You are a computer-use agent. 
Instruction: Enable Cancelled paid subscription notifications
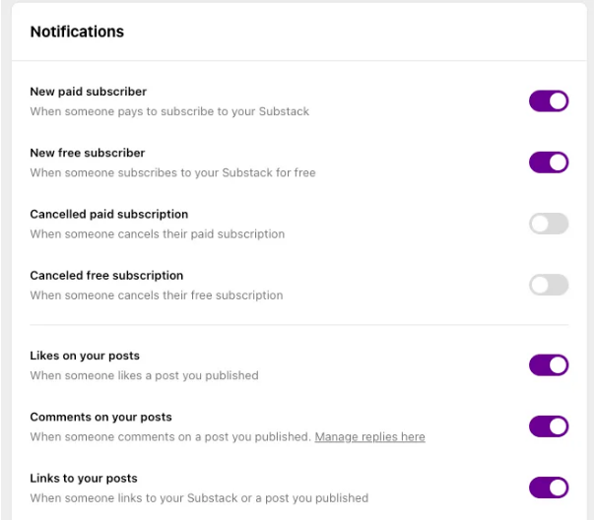tap(549, 224)
